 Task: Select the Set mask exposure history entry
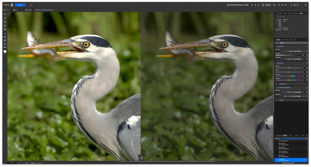coord(291,152)
